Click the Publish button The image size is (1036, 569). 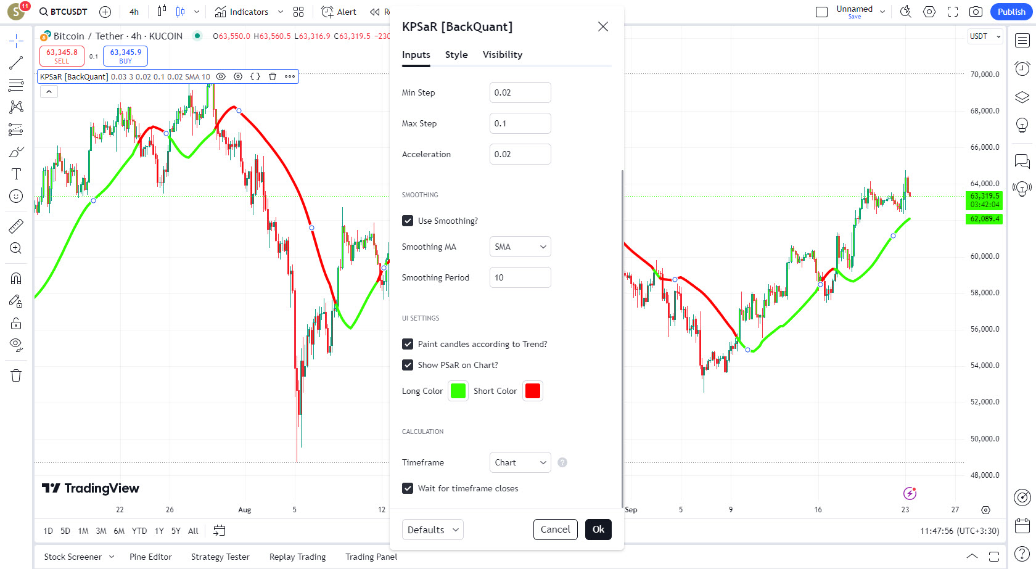(x=1011, y=12)
